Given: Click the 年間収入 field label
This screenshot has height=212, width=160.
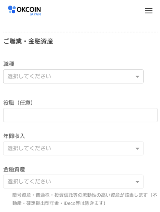Looking at the screenshot, I should click(14, 136).
